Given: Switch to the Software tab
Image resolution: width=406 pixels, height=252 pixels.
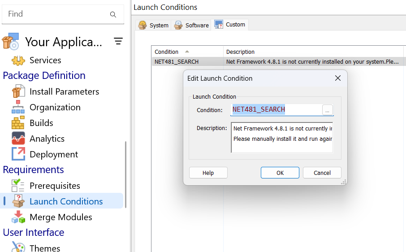Looking at the screenshot, I should [192, 25].
